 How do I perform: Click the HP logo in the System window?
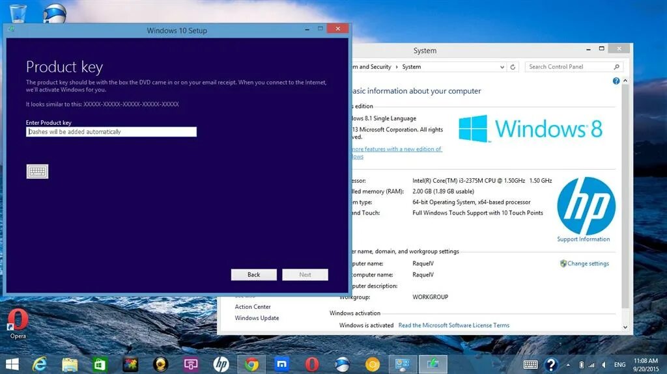[x=586, y=206]
